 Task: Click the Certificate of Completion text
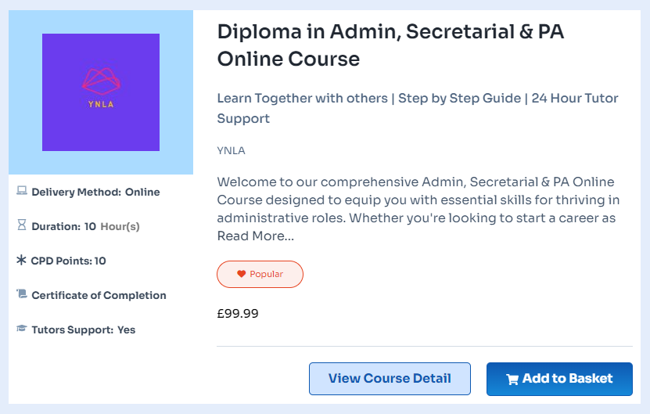[99, 295]
